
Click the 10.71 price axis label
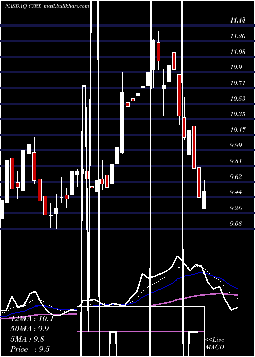point(238,83)
